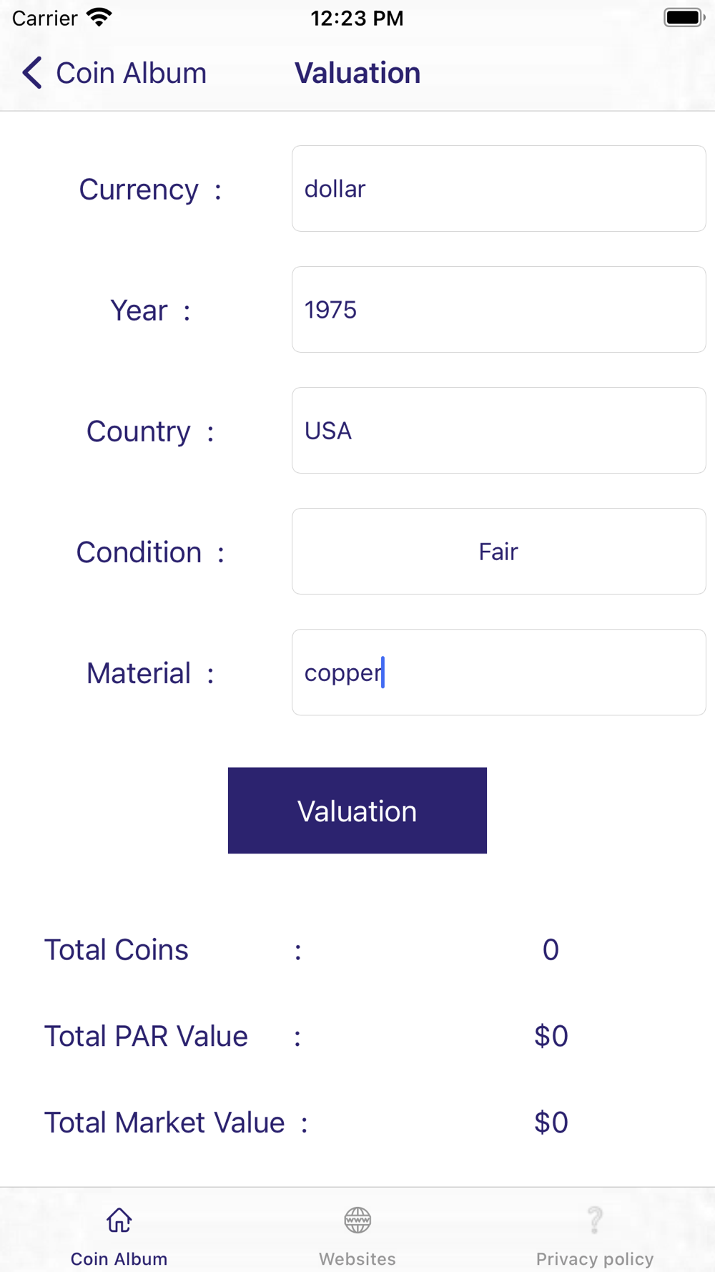Tap the back chevron arrow icon
This screenshot has width=715, height=1272.
(32, 73)
